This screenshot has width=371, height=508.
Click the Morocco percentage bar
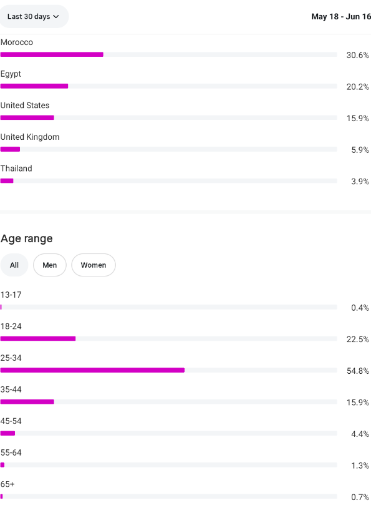click(169, 54)
